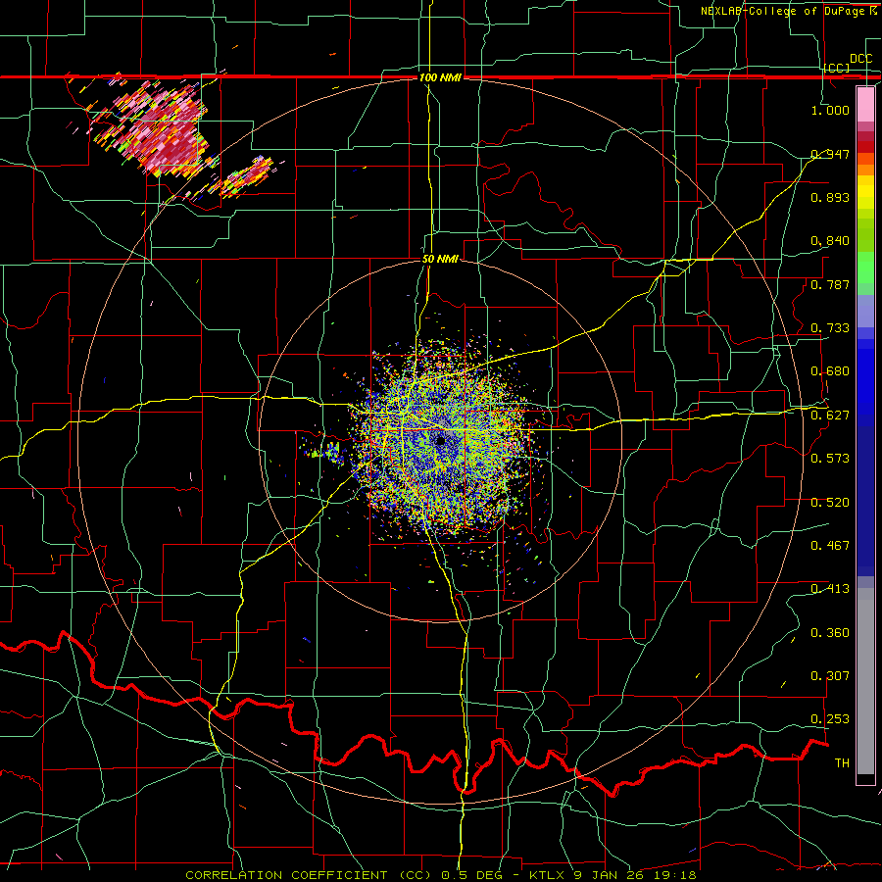Viewport: 882px width, 882px height.
Task: Click the 0.467 scale value
Action: pos(830,546)
